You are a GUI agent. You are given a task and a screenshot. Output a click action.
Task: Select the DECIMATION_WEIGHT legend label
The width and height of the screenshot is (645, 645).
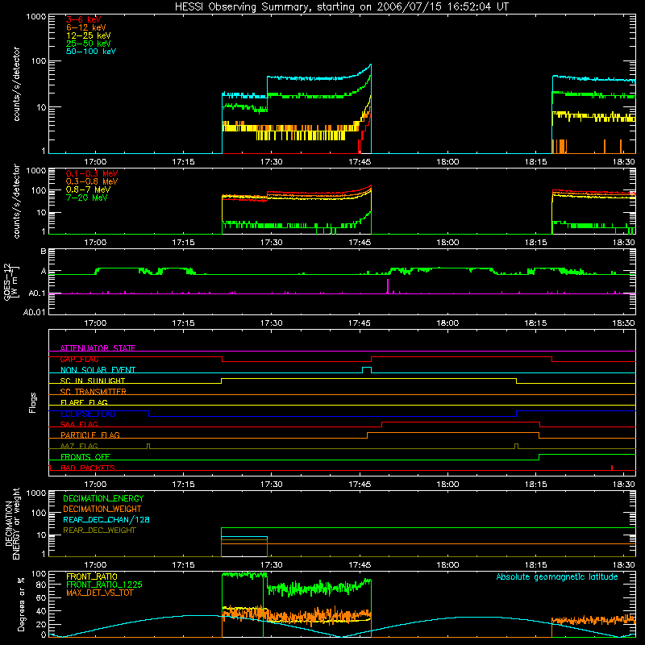(102, 509)
